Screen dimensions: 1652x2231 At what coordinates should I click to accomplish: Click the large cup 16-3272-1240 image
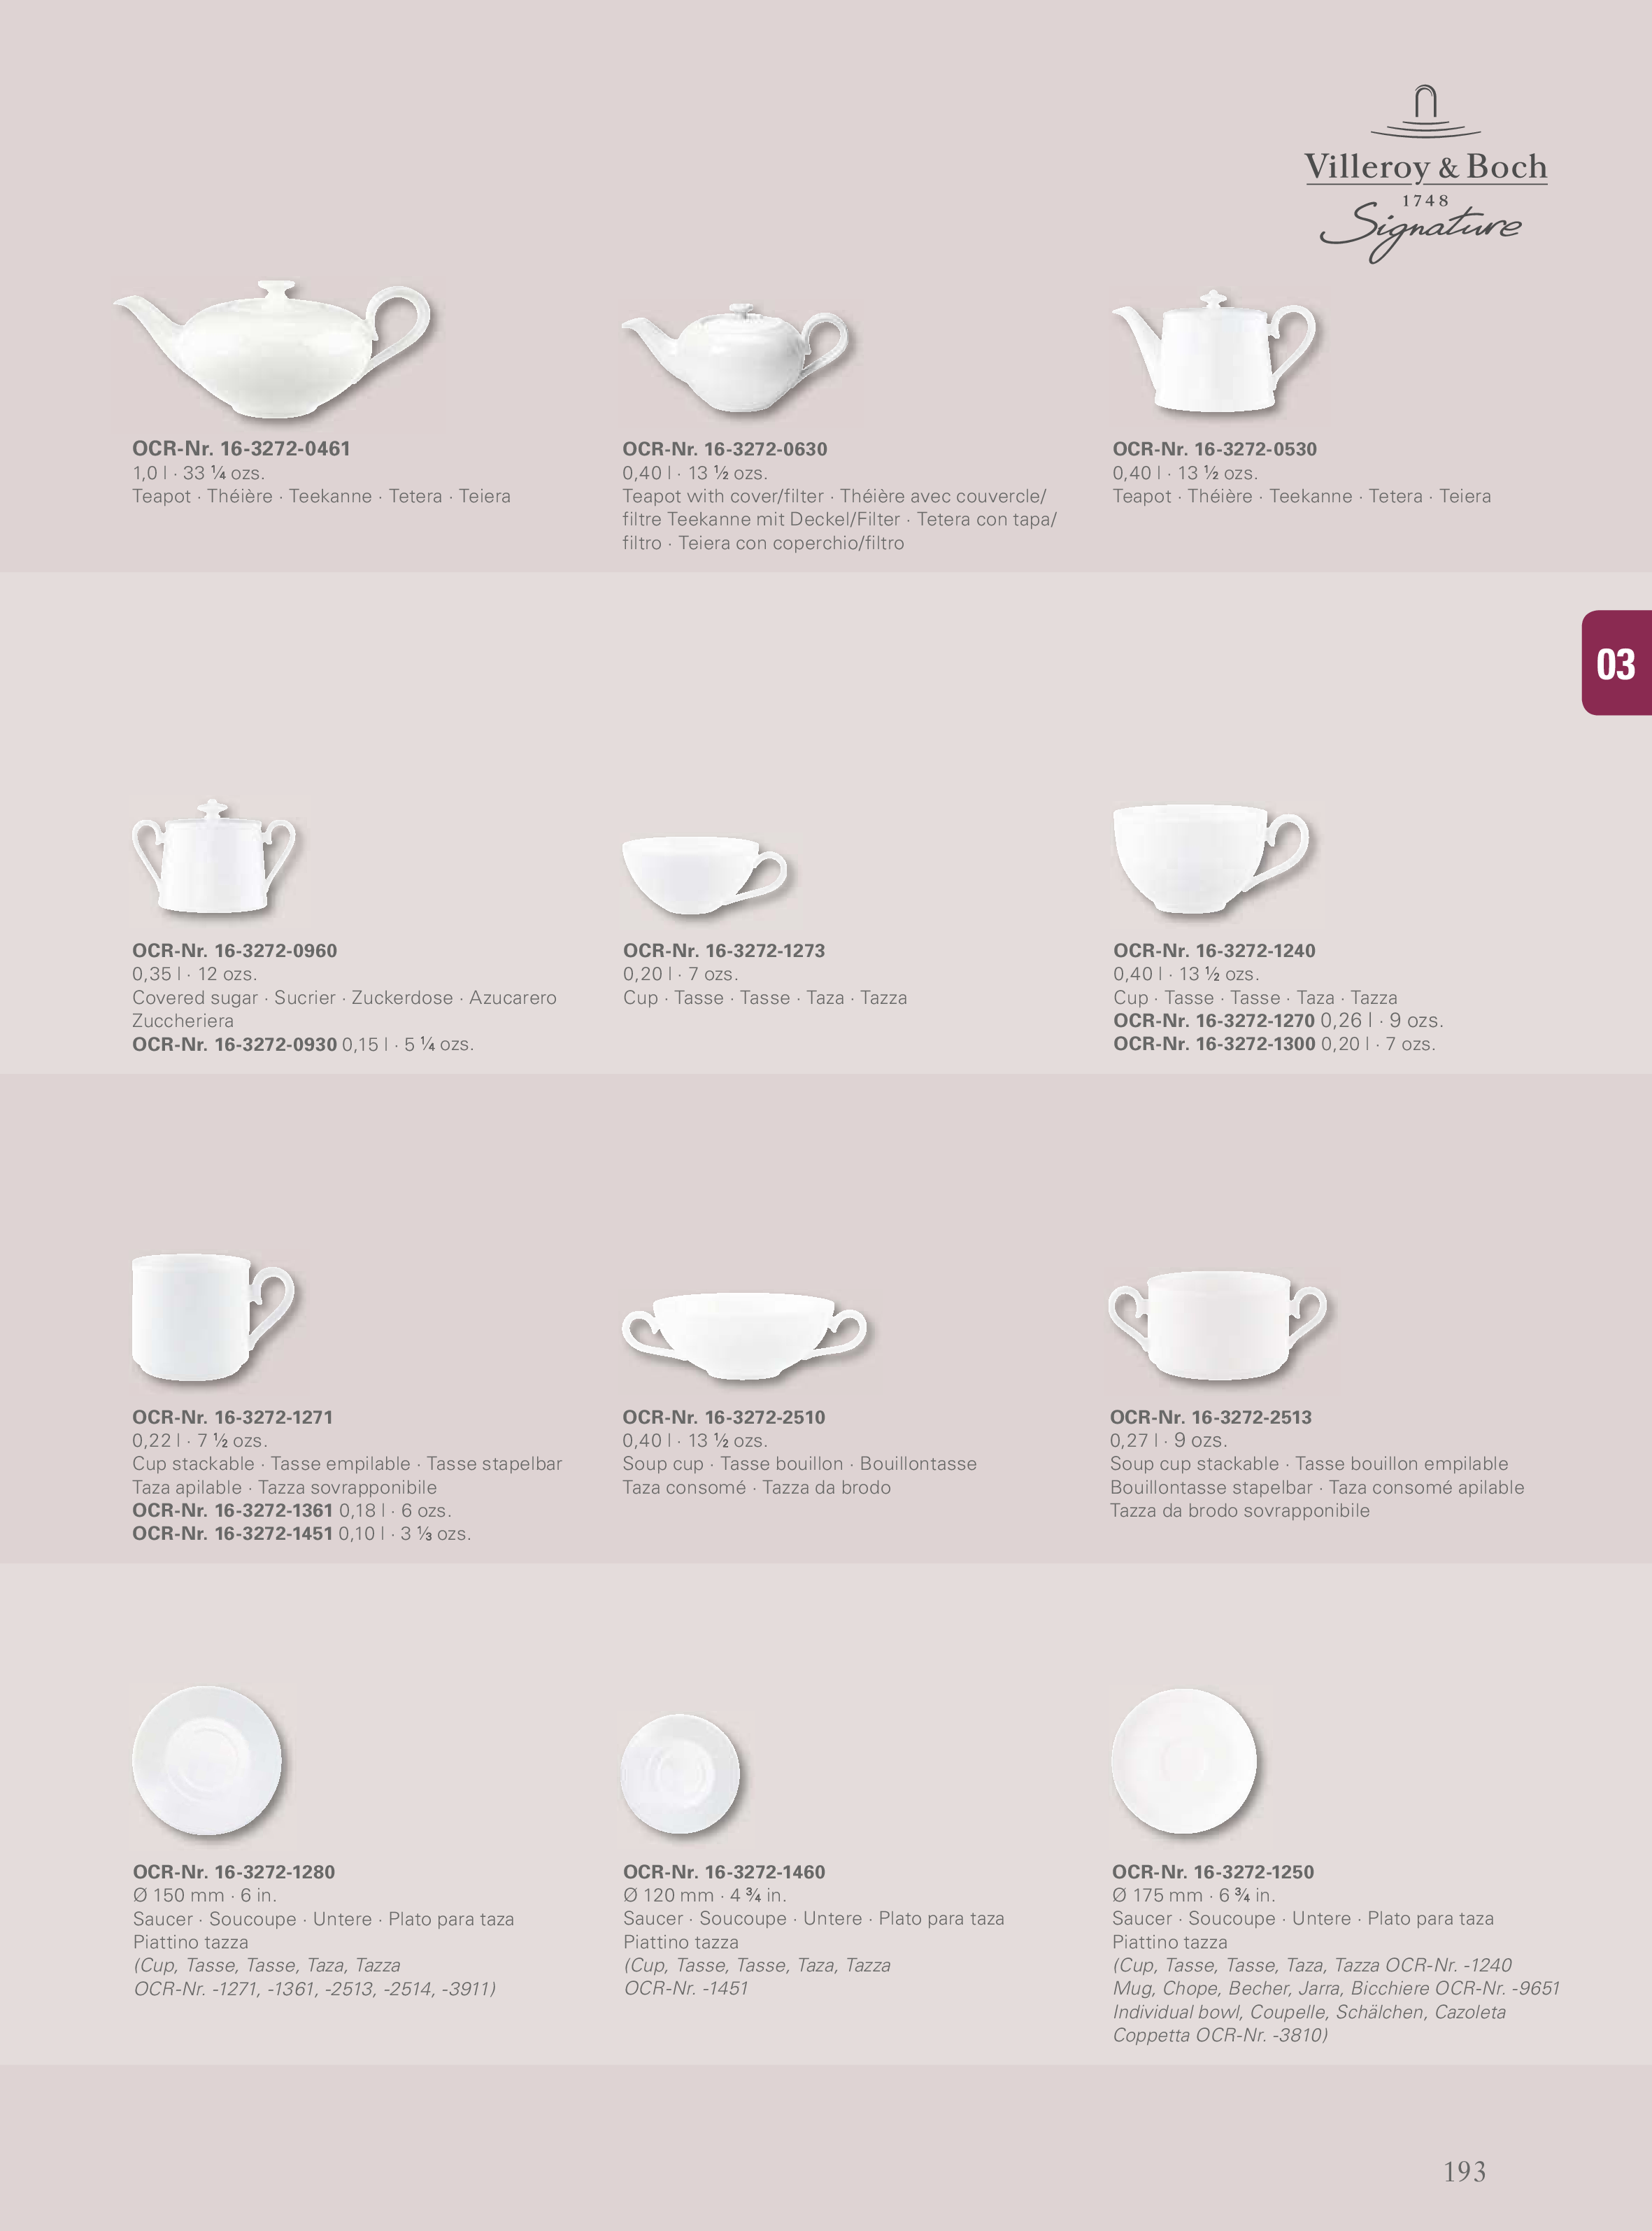[1211, 859]
